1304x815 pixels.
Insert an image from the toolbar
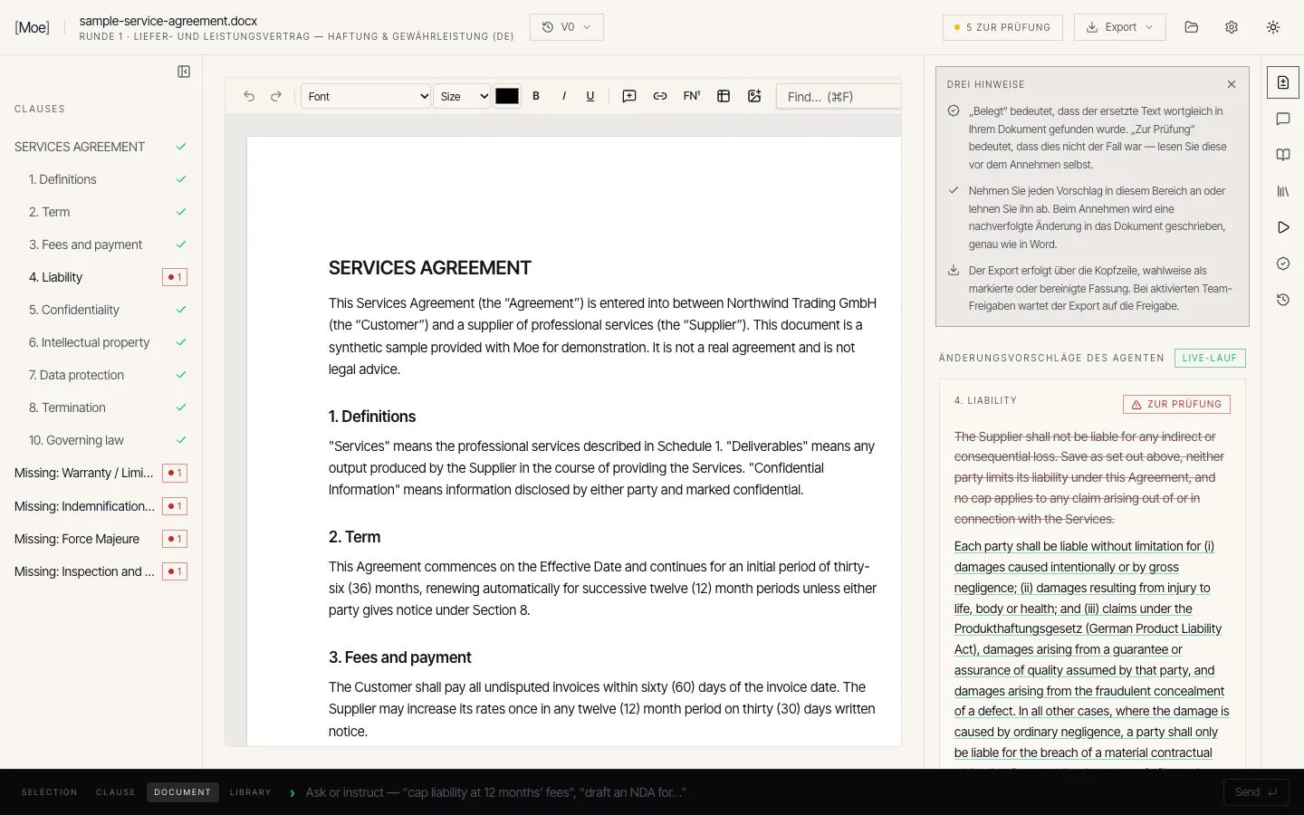click(x=754, y=96)
